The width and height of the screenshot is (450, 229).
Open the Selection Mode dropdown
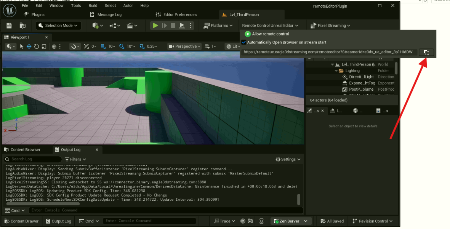(58, 26)
